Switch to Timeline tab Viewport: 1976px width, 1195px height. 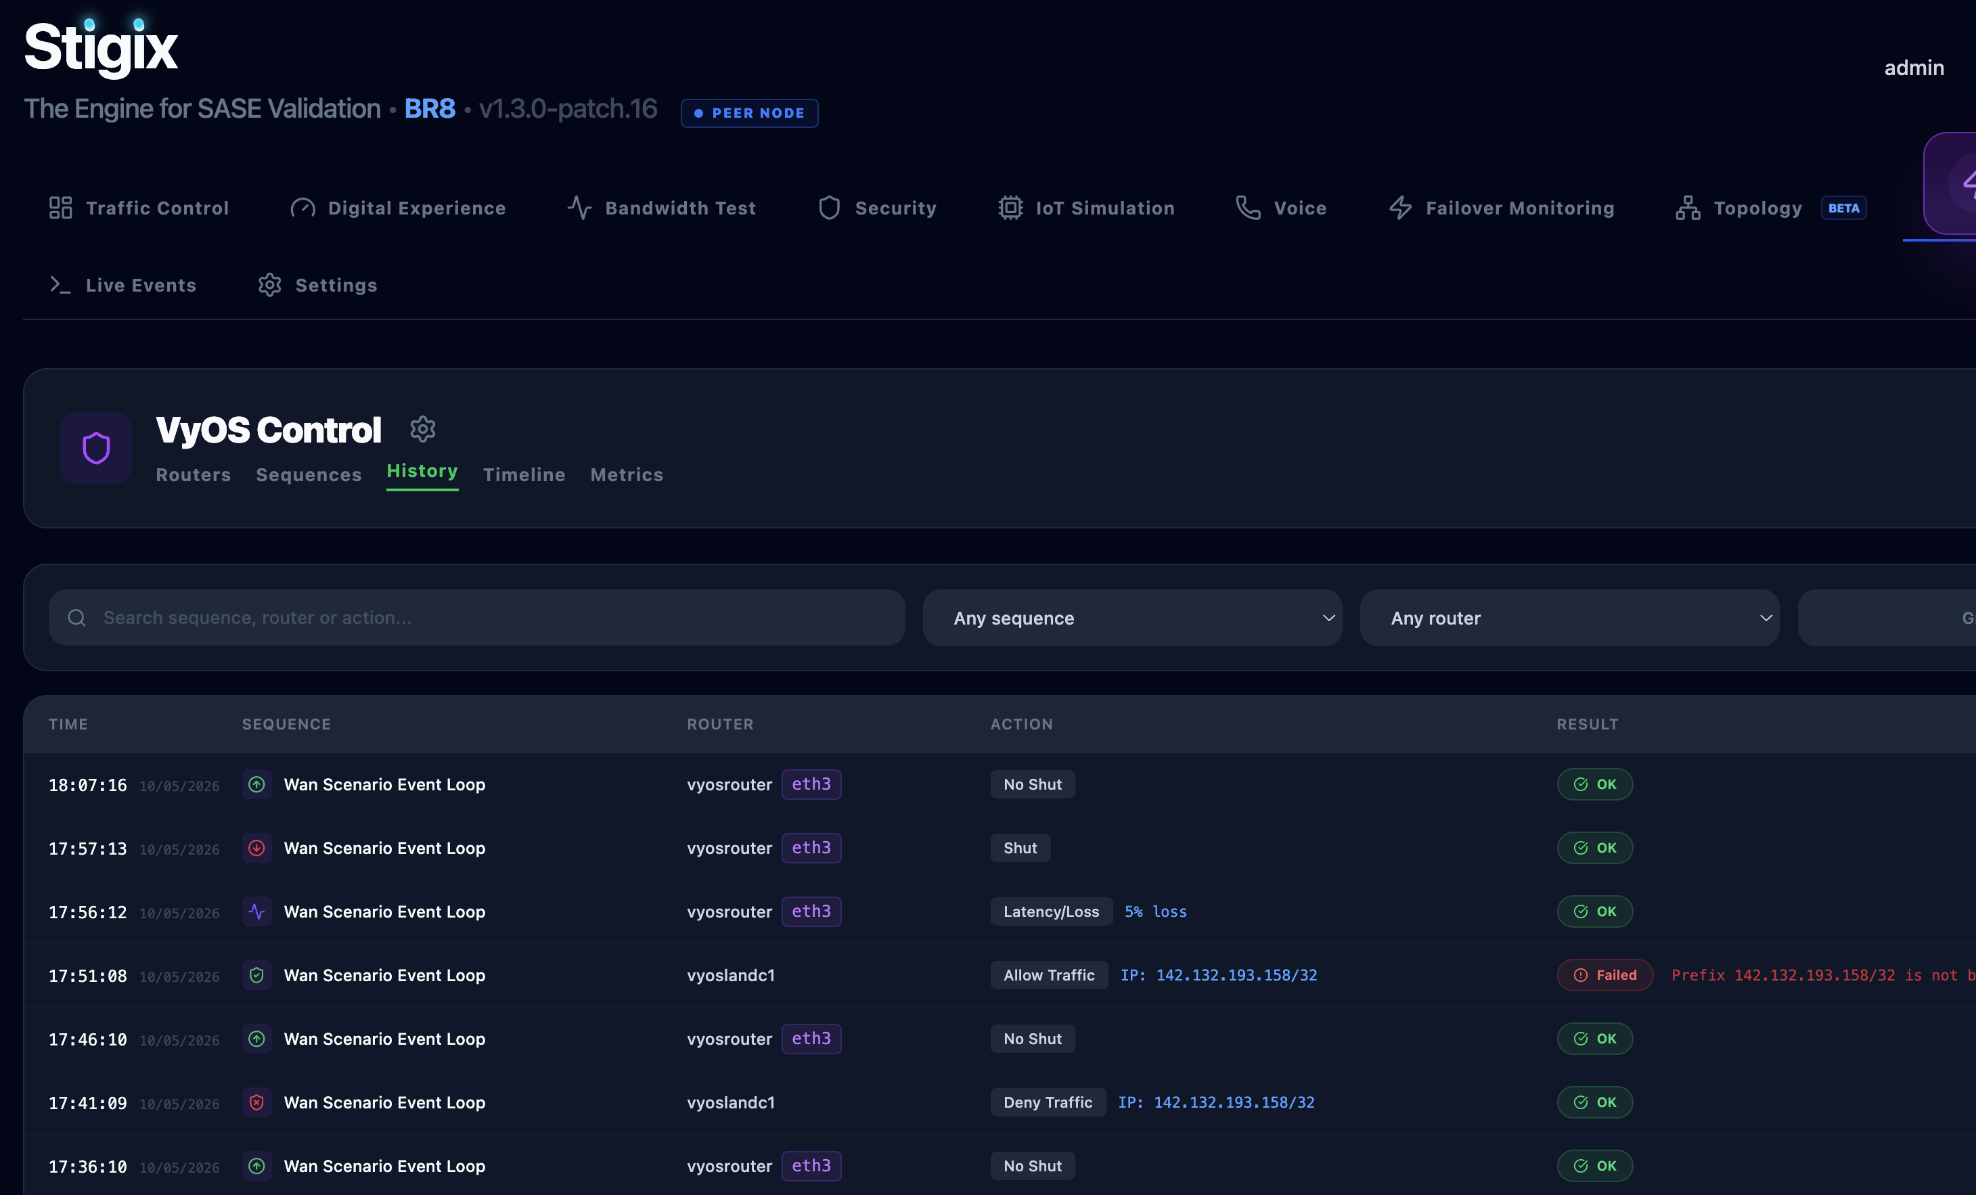(x=524, y=475)
